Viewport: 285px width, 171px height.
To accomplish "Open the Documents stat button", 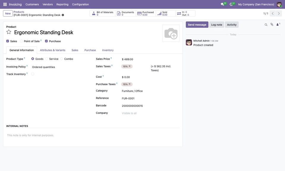I will pos(126,13).
